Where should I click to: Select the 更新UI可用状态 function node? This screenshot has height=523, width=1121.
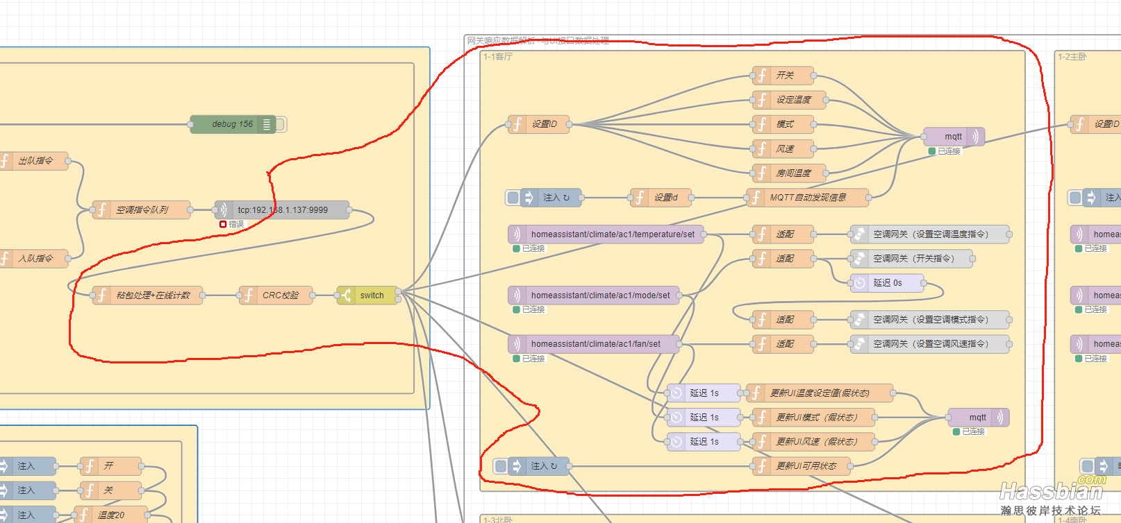click(802, 466)
